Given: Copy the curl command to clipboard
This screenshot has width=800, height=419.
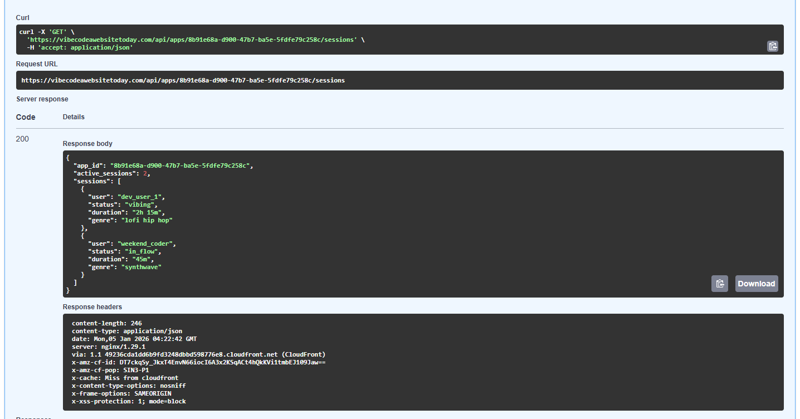Looking at the screenshot, I should point(772,46).
